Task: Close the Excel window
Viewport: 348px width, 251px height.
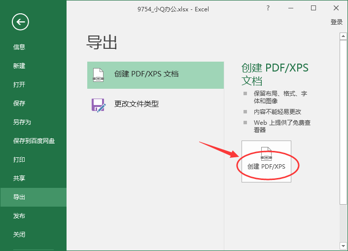Action: 336,8
